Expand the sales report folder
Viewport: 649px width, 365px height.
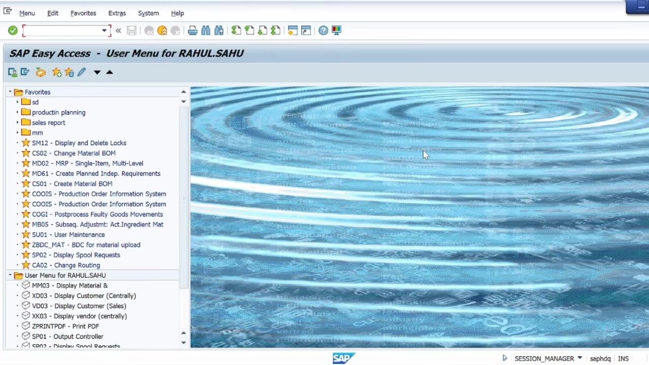pos(17,123)
